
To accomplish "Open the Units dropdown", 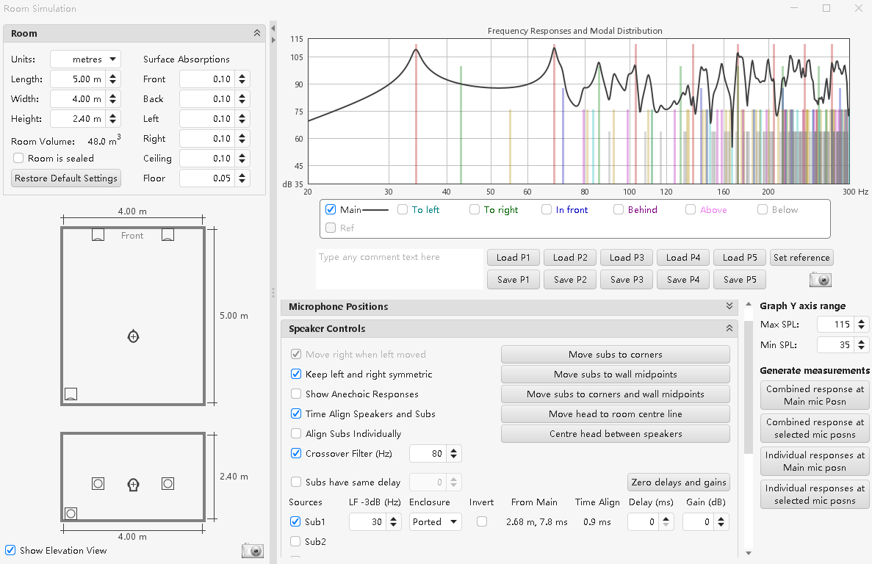I will pyautogui.click(x=86, y=59).
